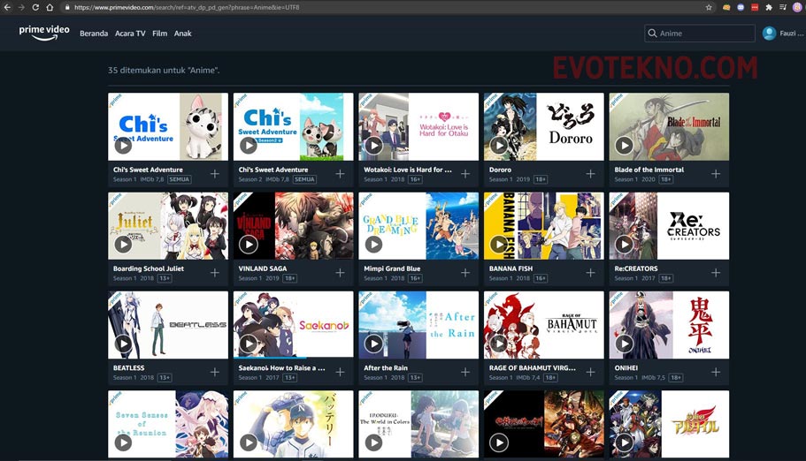The image size is (806, 461).
Task: Play BEATLESS
Action: tap(123, 344)
